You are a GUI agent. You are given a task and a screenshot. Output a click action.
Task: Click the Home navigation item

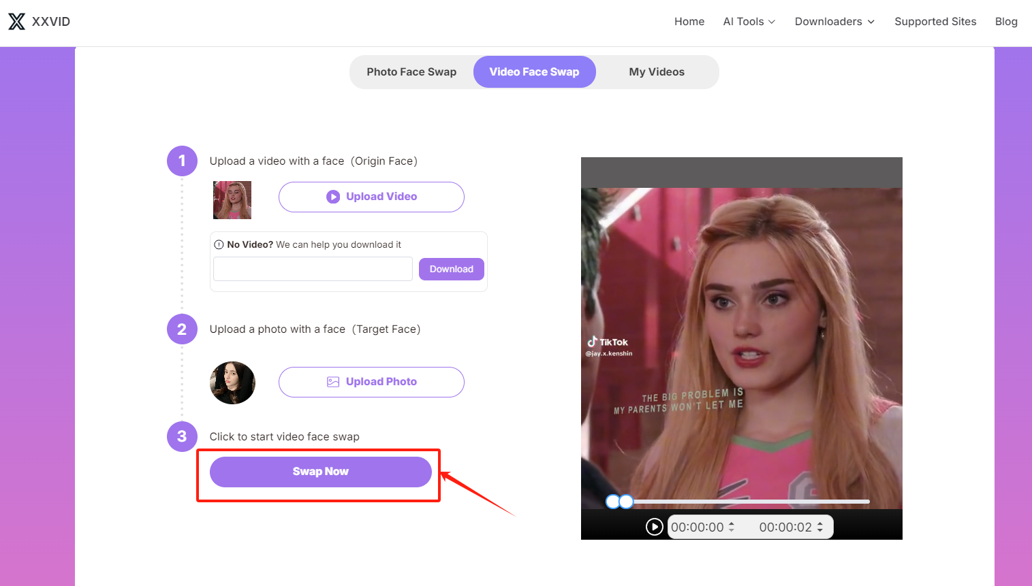(689, 21)
